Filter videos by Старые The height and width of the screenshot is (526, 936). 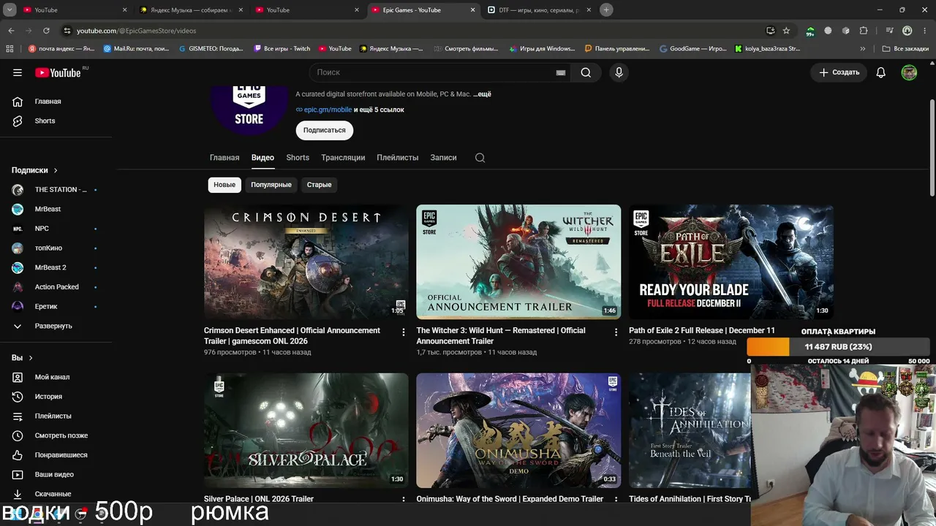point(319,185)
